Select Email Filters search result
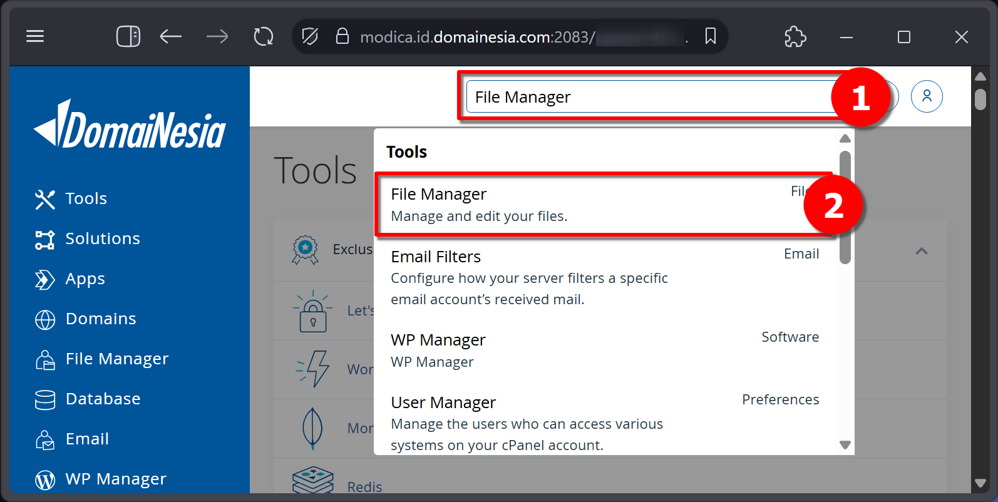 click(604, 277)
